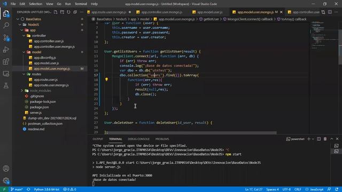Click Python 3.8.6 64-bit interpreter selector

[x=46, y=189]
